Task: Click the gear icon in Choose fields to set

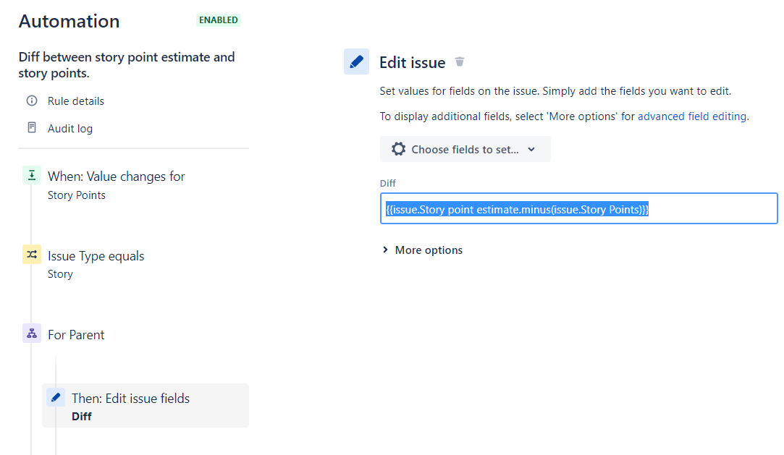Action: tap(398, 149)
